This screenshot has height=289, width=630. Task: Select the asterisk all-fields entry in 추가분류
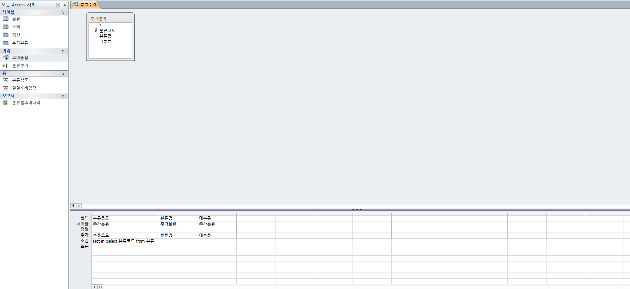pyautogui.click(x=100, y=25)
